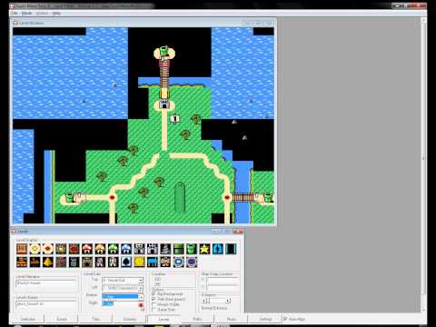Click the green pipe atop the map ladder
This screenshot has height=327, width=436.
click(163, 51)
